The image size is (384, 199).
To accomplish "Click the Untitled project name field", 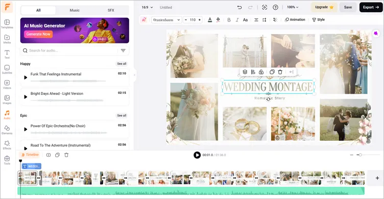I will [166, 7].
